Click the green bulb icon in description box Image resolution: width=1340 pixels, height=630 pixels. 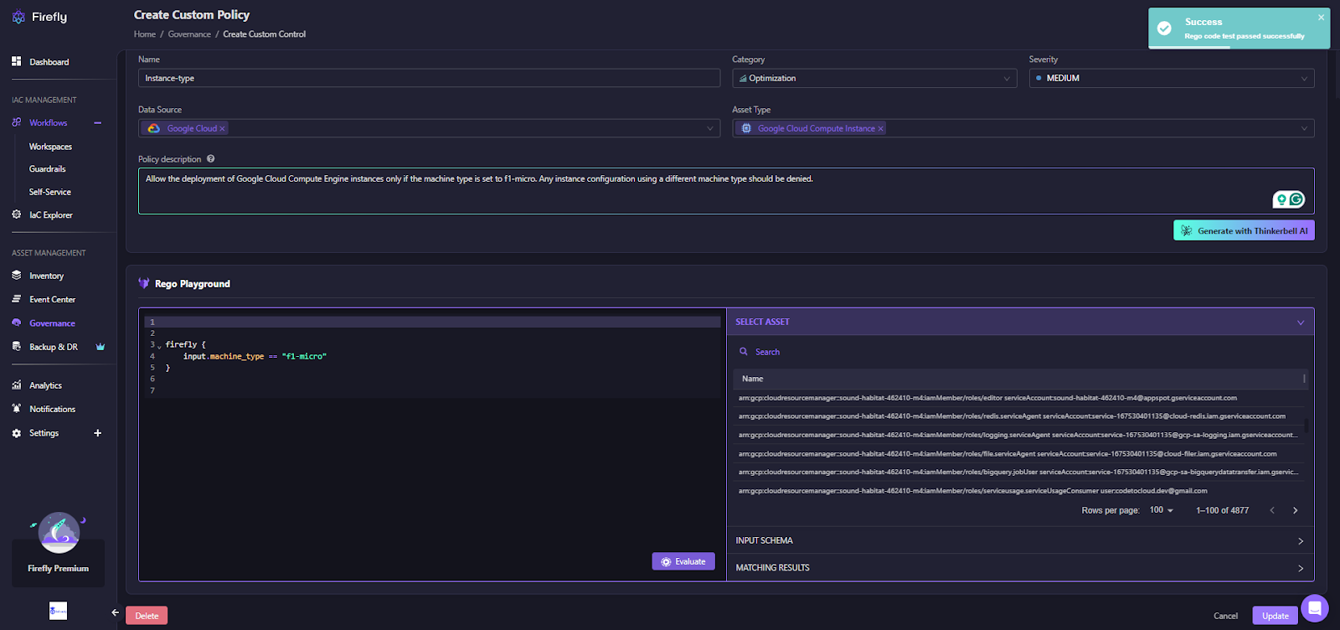[1281, 199]
